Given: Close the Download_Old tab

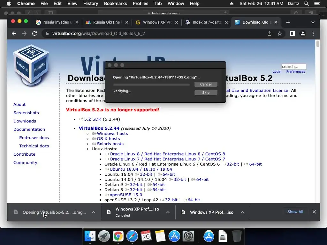Looking at the screenshot, I should [x=276, y=22].
